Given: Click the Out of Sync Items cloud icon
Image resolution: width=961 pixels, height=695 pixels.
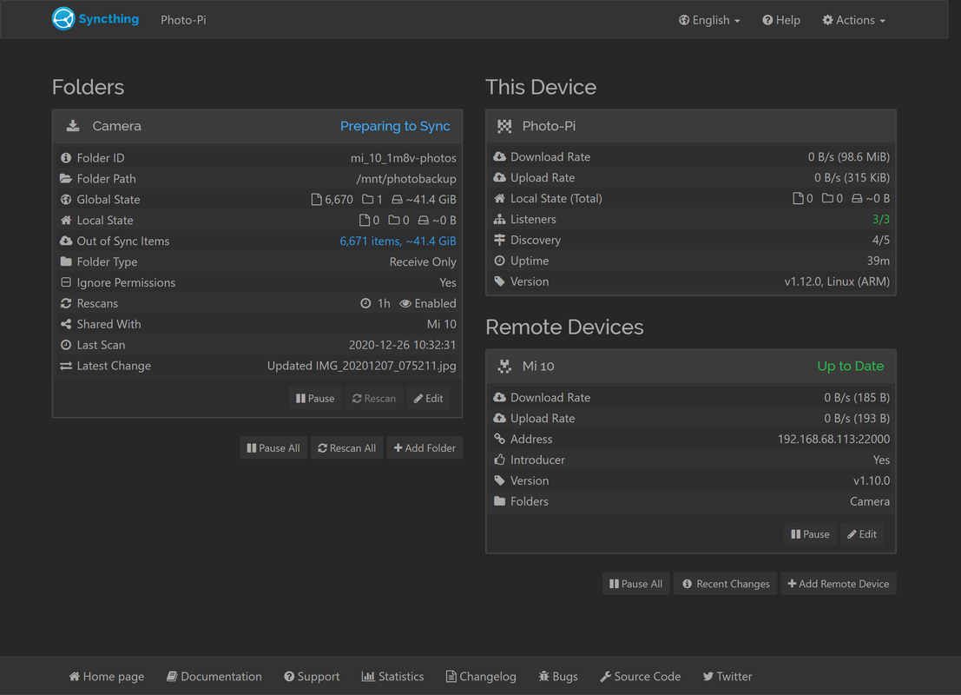Looking at the screenshot, I should coord(66,241).
